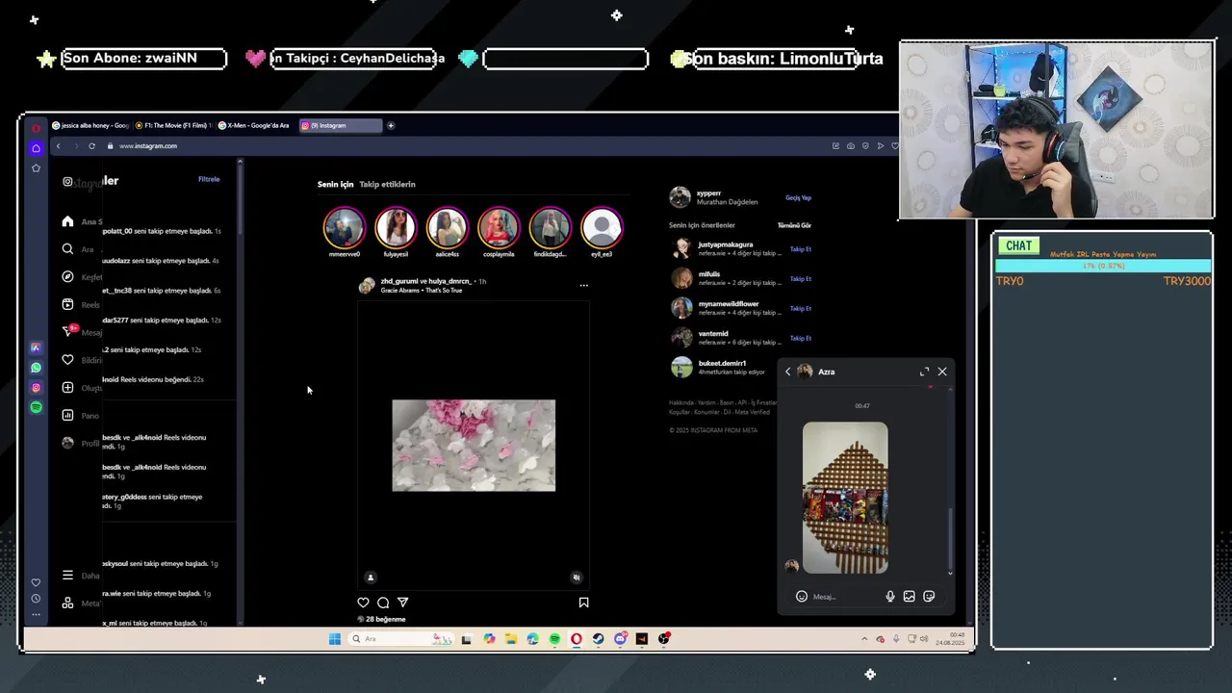The height and width of the screenshot is (693, 1232).
Task: Open cosplaymila story
Action: [x=499, y=228]
